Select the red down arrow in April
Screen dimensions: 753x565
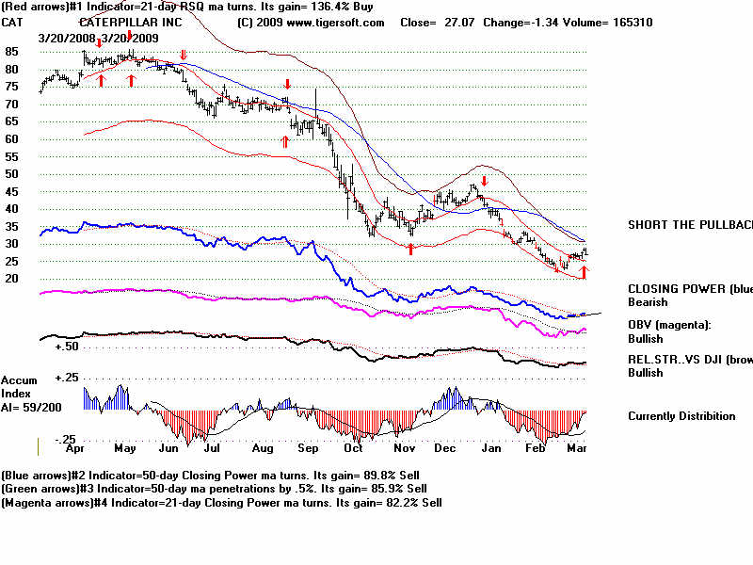(98, 44)
